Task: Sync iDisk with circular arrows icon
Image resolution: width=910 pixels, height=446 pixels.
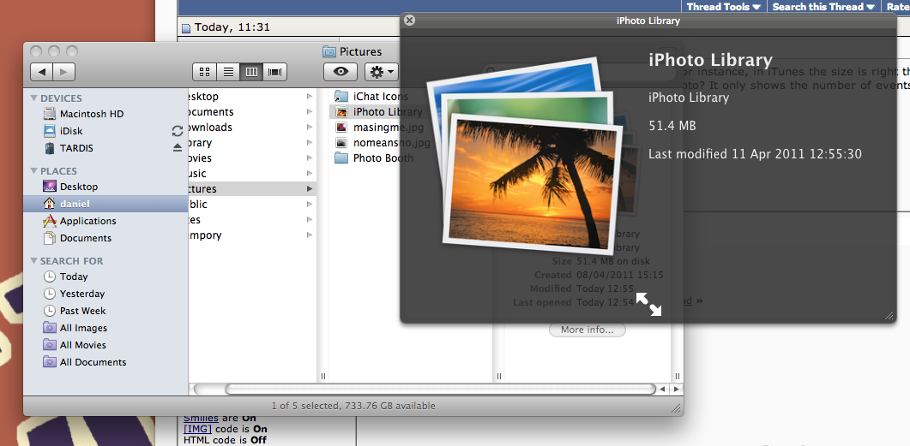Action: pos(178,131)
